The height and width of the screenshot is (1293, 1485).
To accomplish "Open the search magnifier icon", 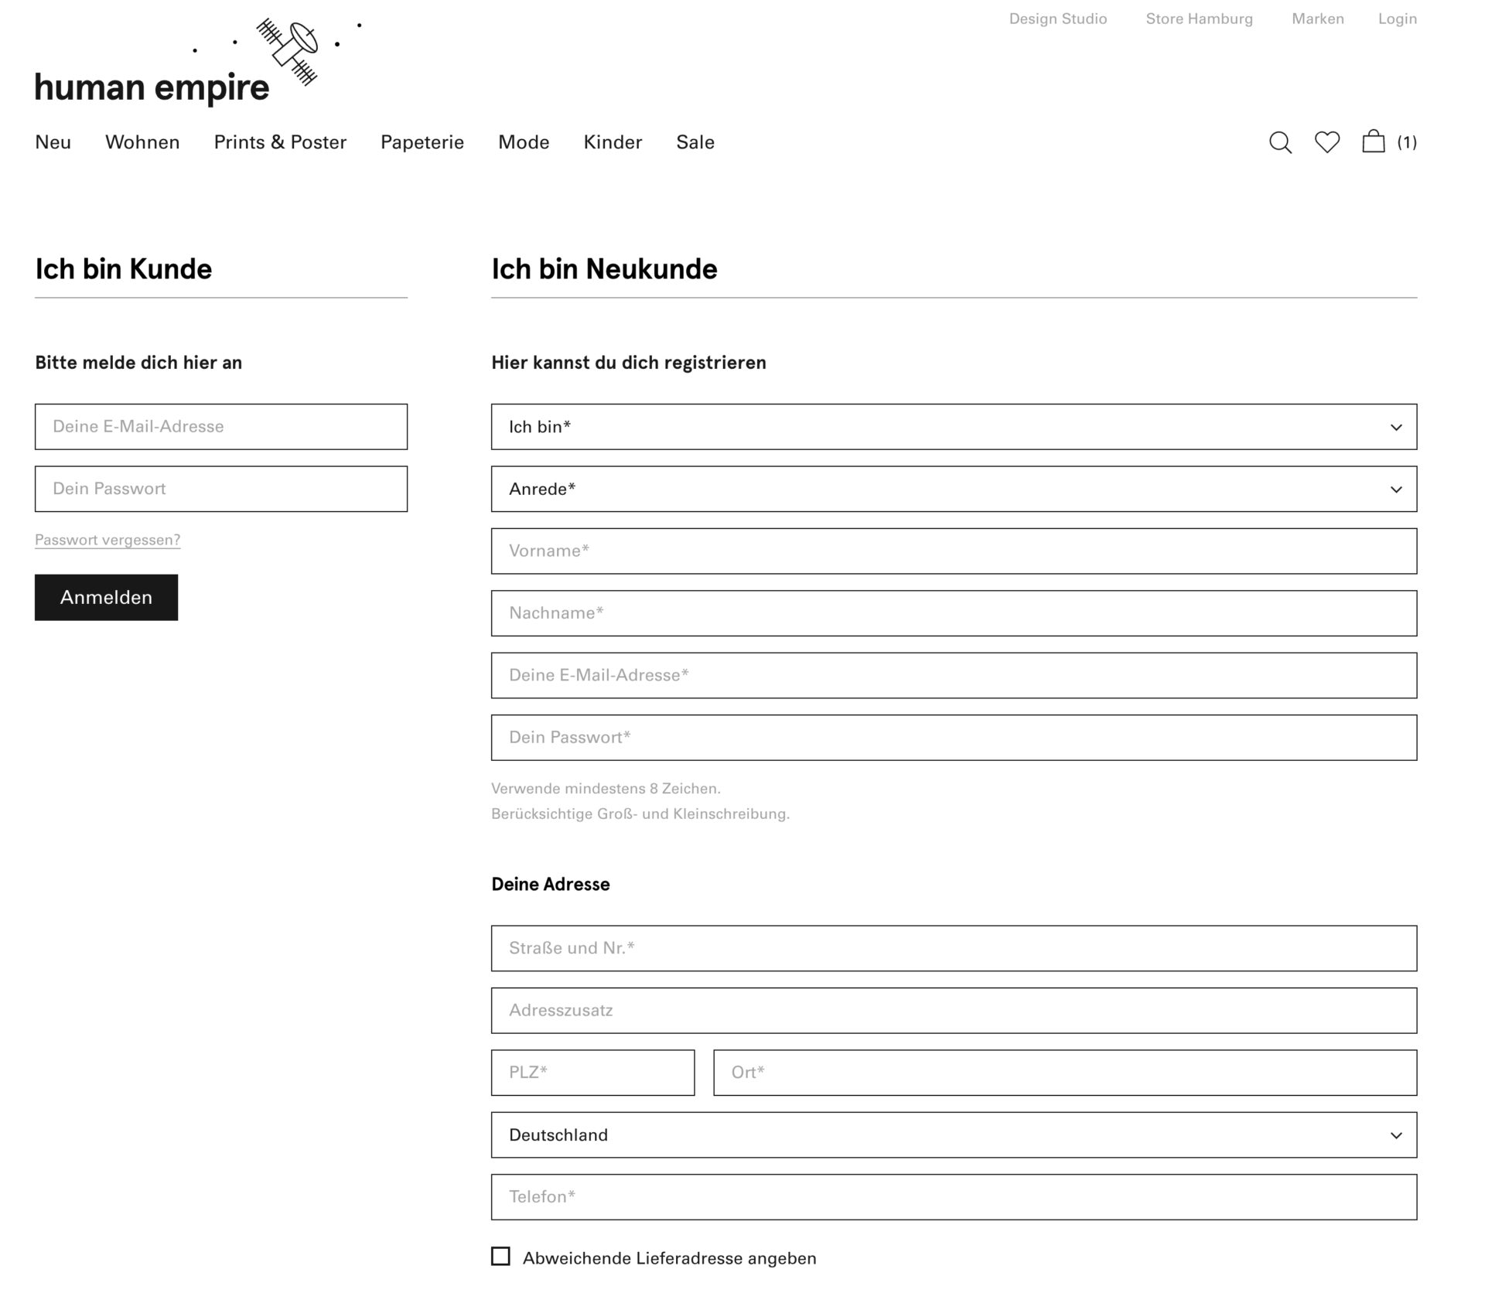I will tap(1280, 142).
